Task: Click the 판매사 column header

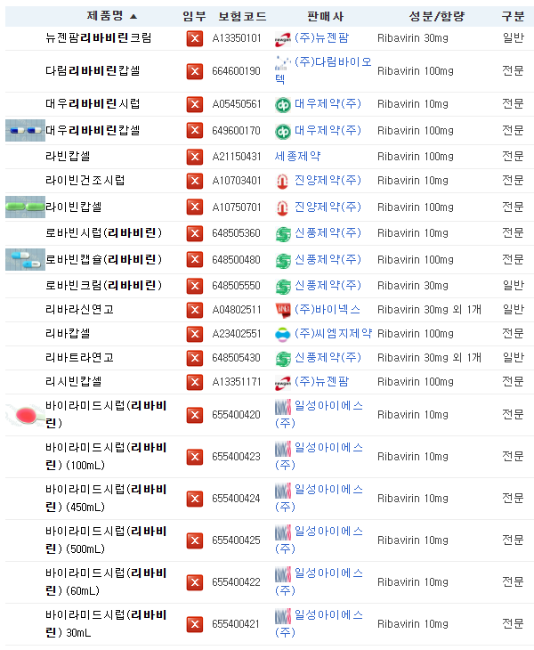Action: point(325,17)
